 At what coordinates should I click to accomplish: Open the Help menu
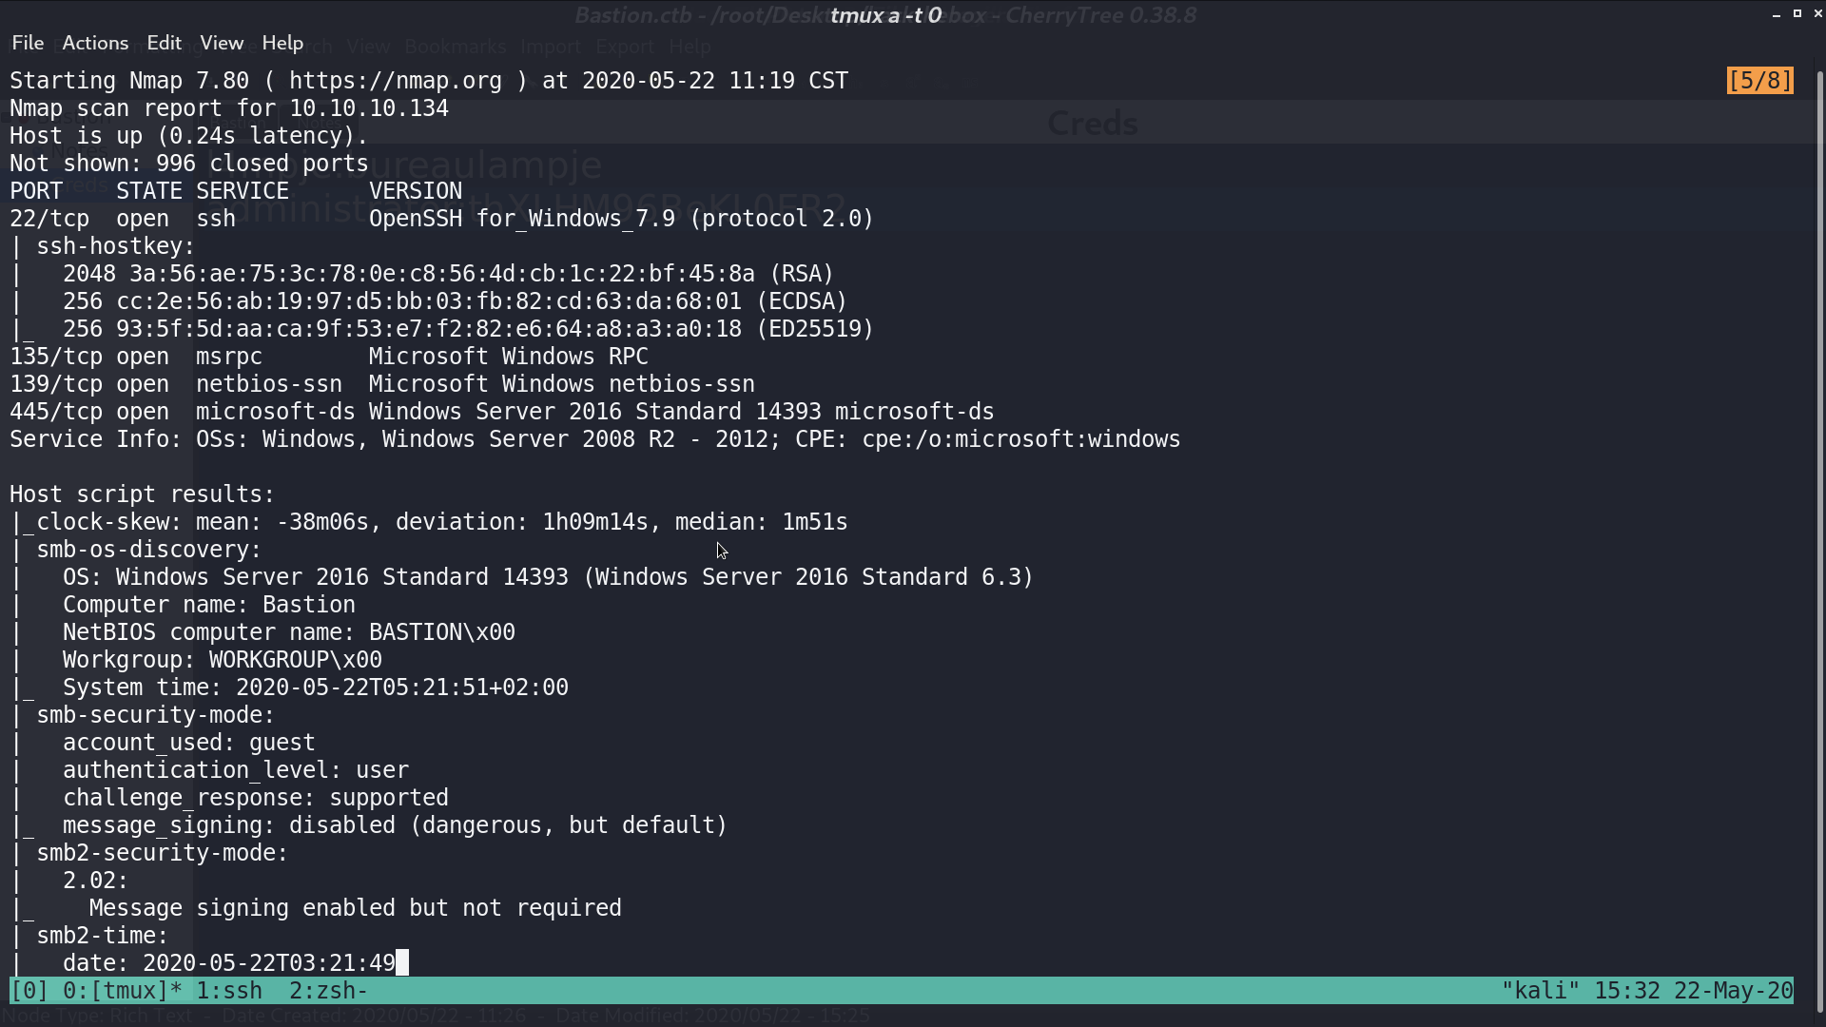click(282, 43)
